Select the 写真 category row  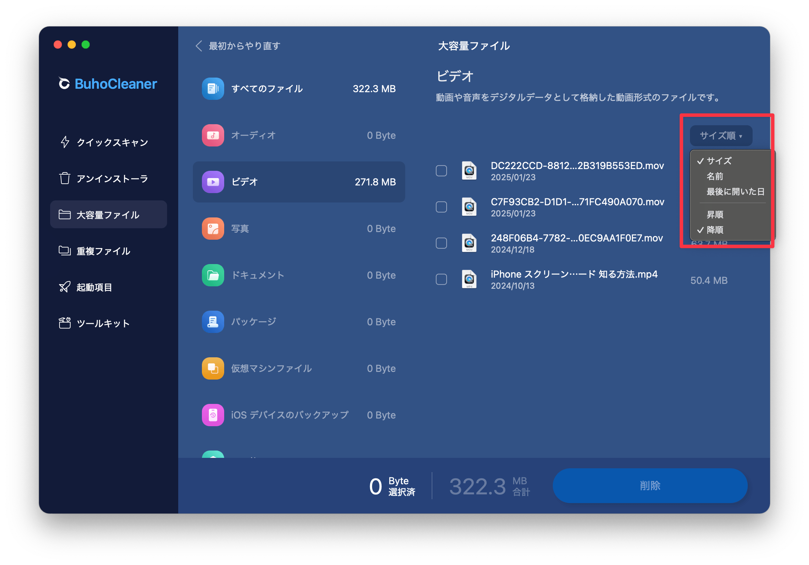point(299,229)
